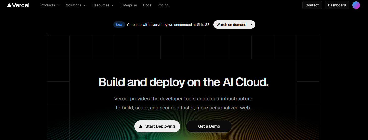Click the Start Deploying button
This screenshot has height=140, width=368.
tap(157, 126)
